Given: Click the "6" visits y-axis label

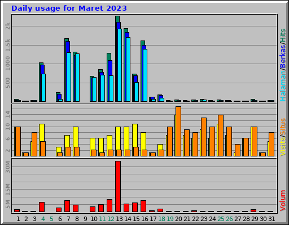Looking at the screenshot, I should [7, 139].
